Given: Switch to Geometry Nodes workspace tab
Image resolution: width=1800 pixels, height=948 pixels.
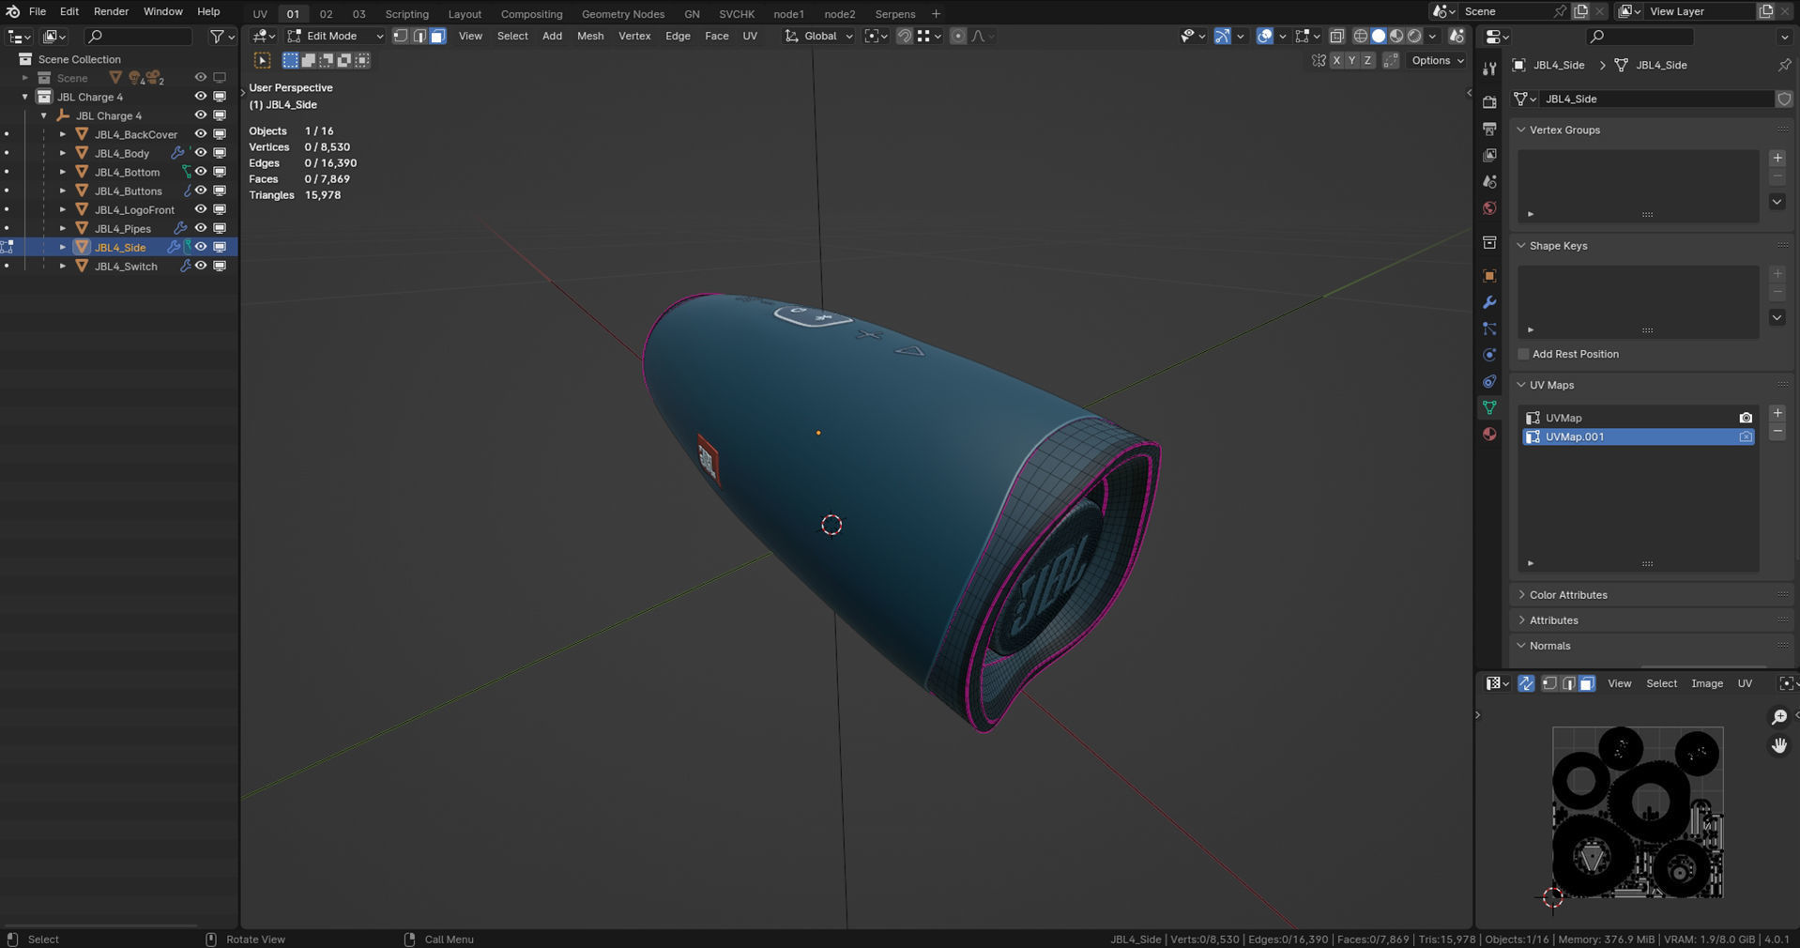Looking at the screenshot, I should tap(623, 14).
